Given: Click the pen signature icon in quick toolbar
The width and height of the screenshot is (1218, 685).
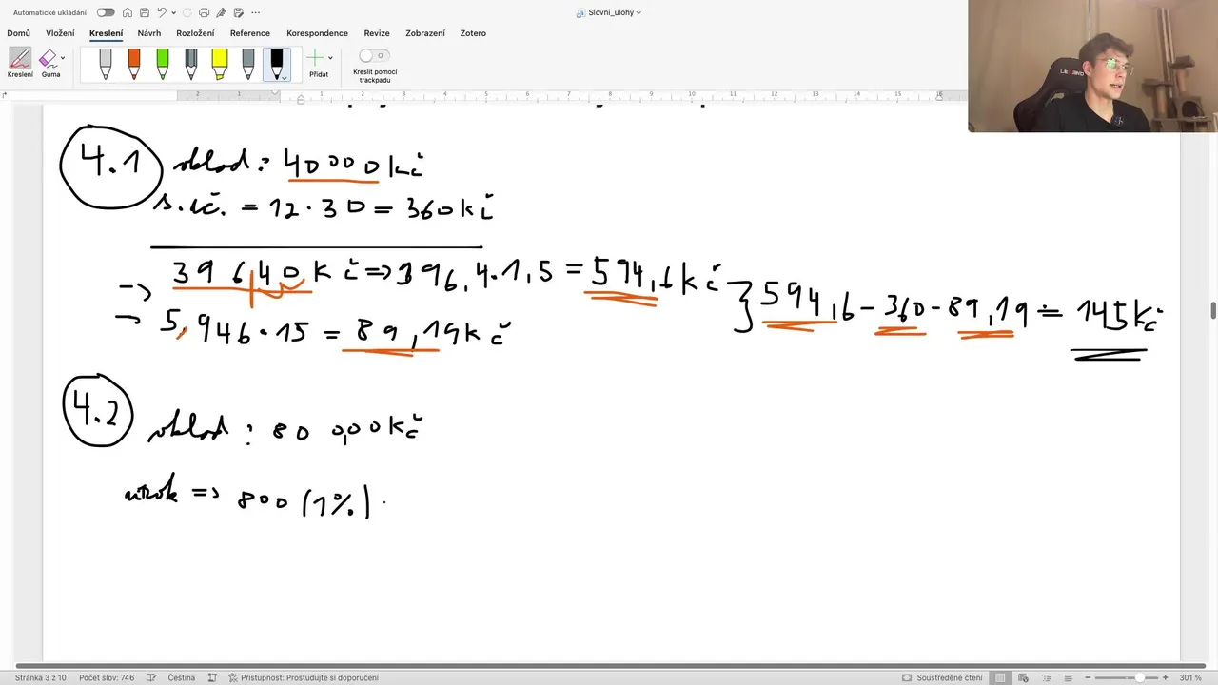Looking at the screenshot, I should [221, 12].
